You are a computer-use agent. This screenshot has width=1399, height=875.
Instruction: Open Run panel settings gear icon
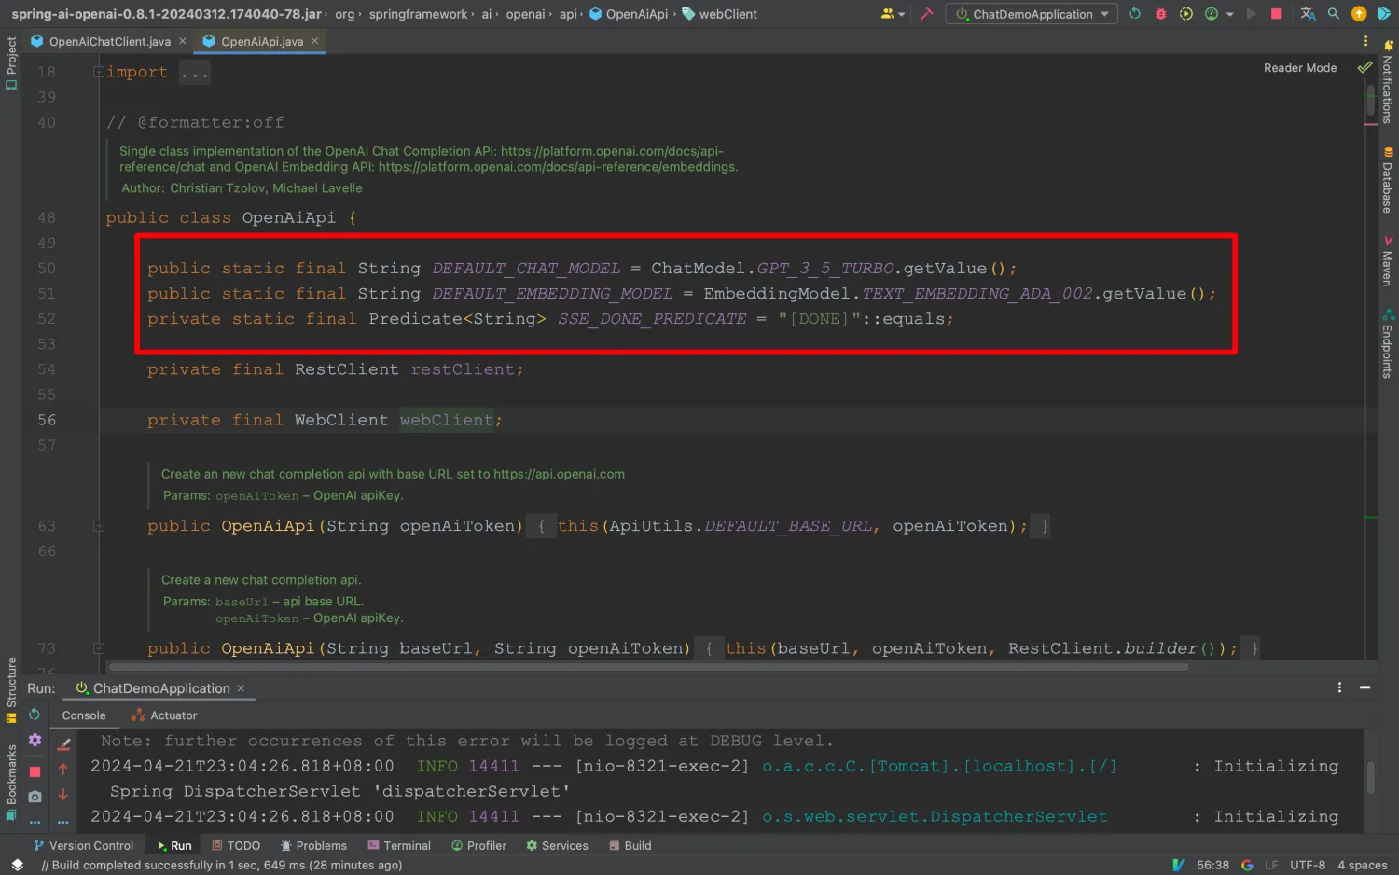35,740
